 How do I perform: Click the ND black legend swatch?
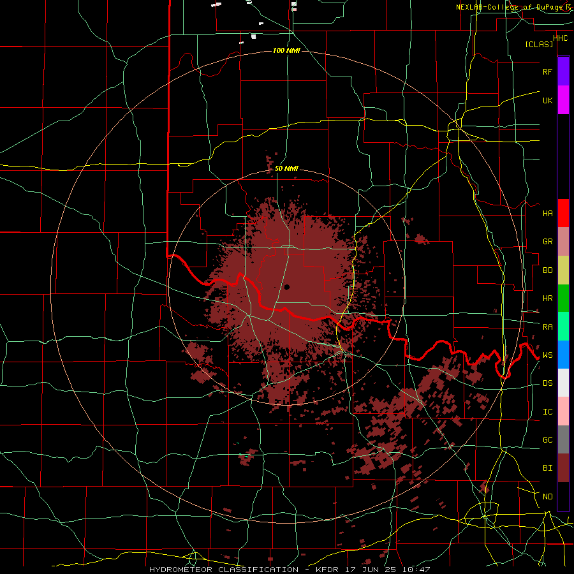point(563,496)
